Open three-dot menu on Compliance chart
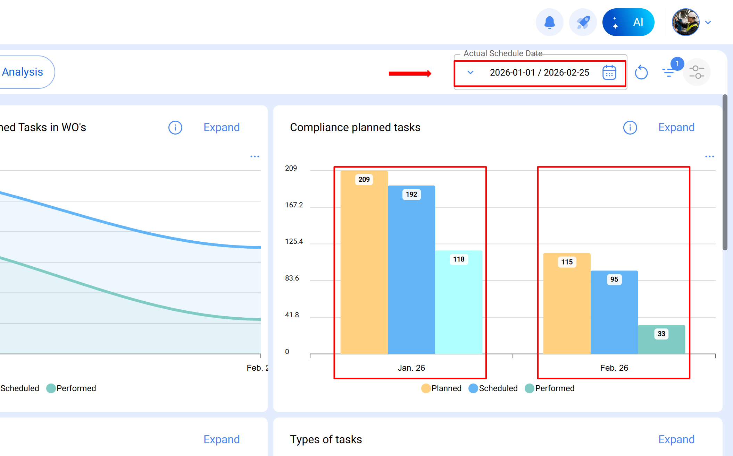The image size is (733, 456). 709,157
